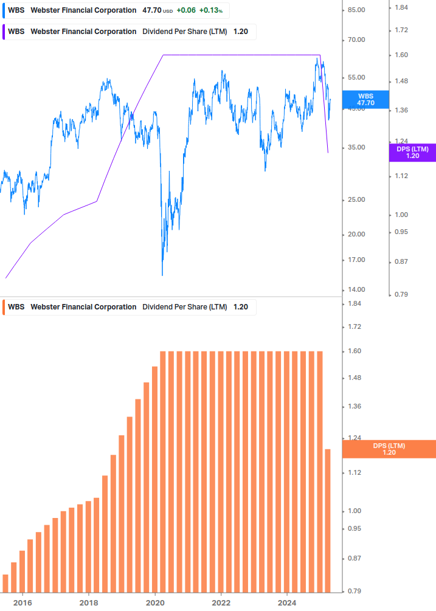Click the 2016 year label on the time axis
This screenshot has width=436, height=611.
(x=22, y=603)
